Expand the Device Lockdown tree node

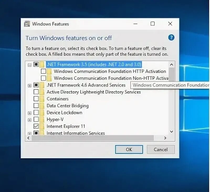pyautogui.click(x=30, y=113)
